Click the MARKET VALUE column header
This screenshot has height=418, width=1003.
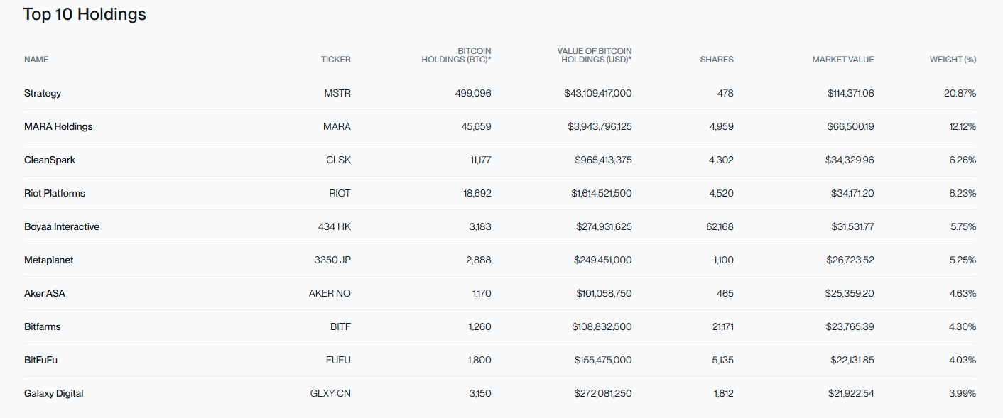(x=843, y=60)
